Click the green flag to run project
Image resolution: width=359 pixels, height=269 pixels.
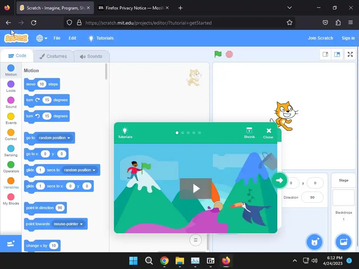pyautogui.click(x=218, y=54)
